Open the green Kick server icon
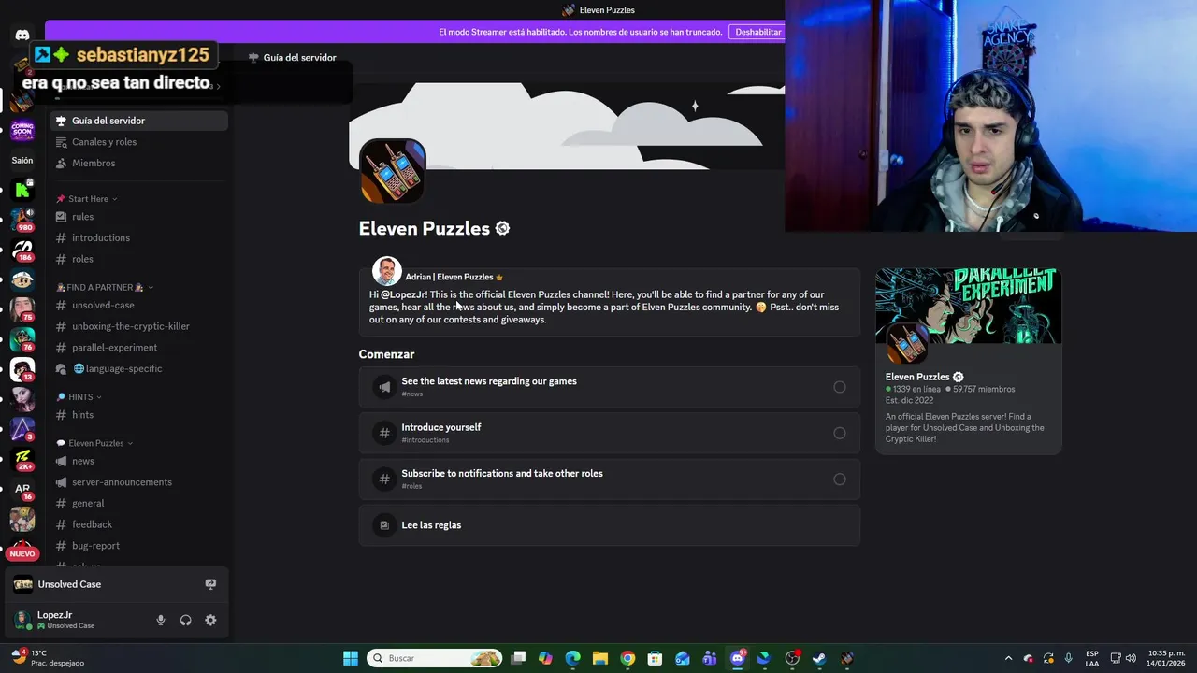 click(22, 191)
